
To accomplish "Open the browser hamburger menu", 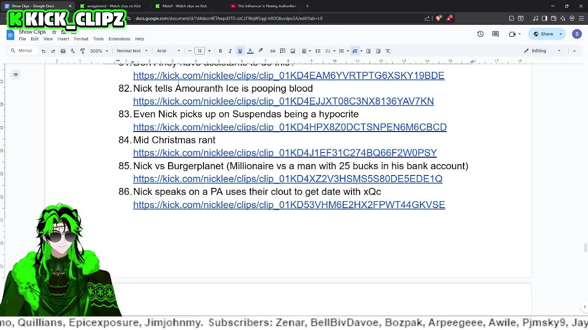I will (581, 18).
